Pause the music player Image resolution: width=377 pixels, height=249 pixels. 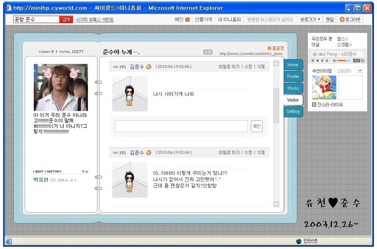313,61
